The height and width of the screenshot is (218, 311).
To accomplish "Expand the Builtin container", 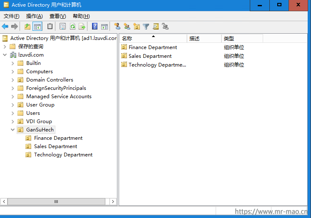I will pyautogui.click(x=13, y=63).
